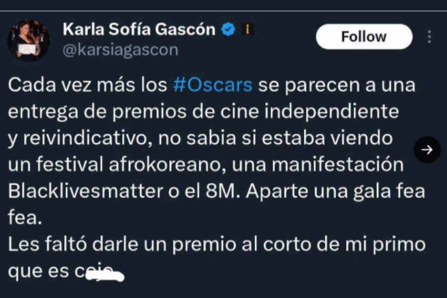Viewport: 447px width, 298px height.
Task: Click the line starting 'y reivindicativo'
Action: (201, 138)
